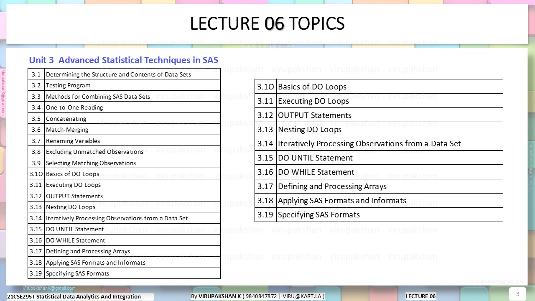This screenshot has width=535, height=301.
Task: Select 'Executing DO Loops' in the enlarged table
Action: [313, 101]
